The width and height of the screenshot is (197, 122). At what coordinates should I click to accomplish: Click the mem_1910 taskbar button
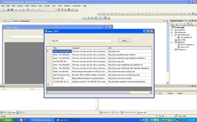coord(68,120)
